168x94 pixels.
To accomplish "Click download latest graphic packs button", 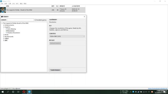I will click(x=55, y=70).
